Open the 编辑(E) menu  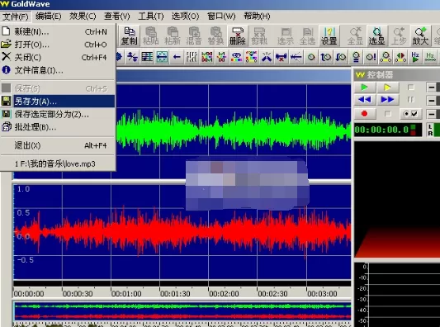point(48,17)
